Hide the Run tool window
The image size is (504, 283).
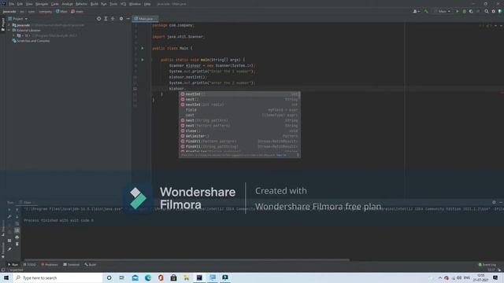point(501,203)
